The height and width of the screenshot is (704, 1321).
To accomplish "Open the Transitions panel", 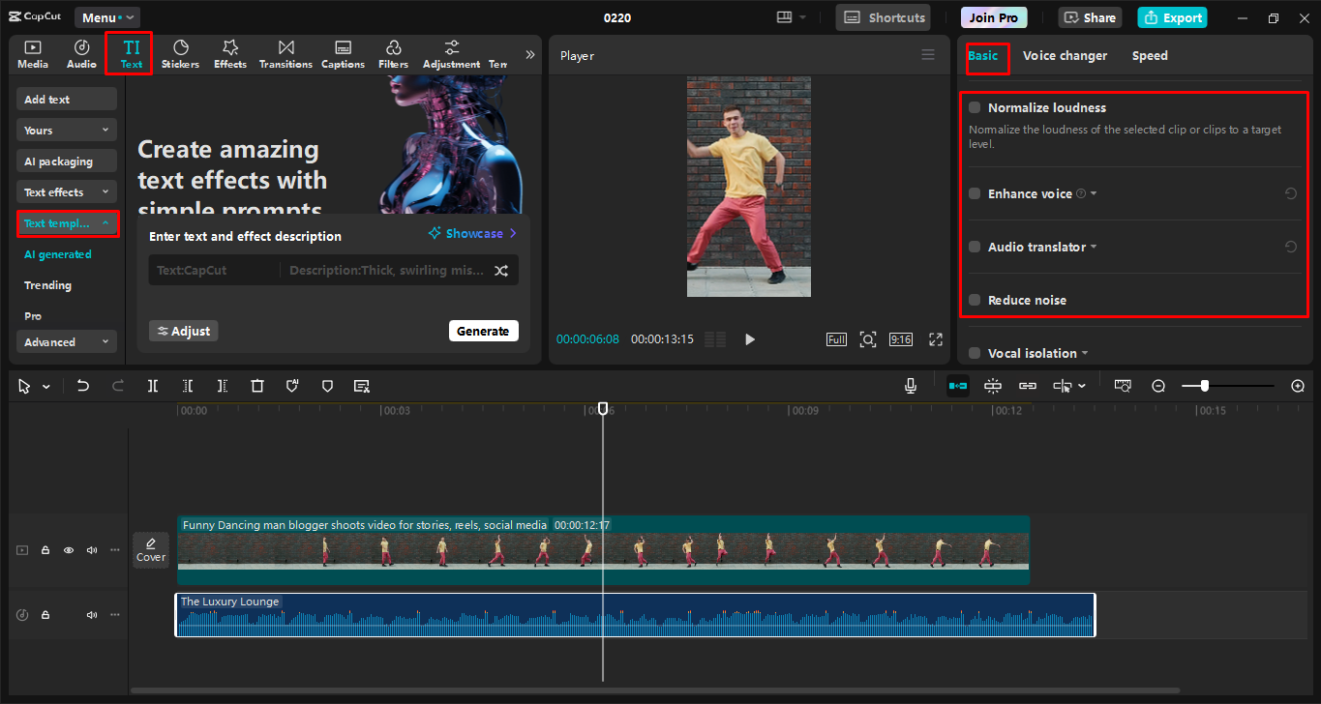I will (x=285, y=54).
